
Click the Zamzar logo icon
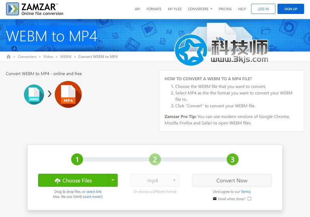click(x=12, y=9)
